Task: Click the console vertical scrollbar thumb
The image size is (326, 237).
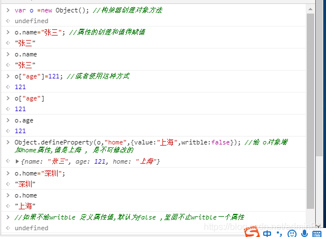Action: [310, 111]
